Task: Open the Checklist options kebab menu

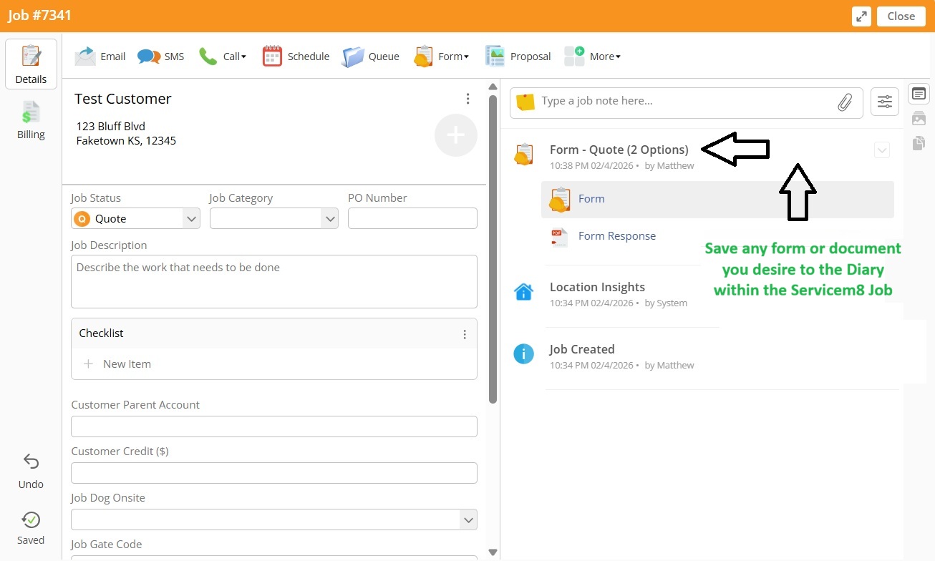Action: pos(465,334)
